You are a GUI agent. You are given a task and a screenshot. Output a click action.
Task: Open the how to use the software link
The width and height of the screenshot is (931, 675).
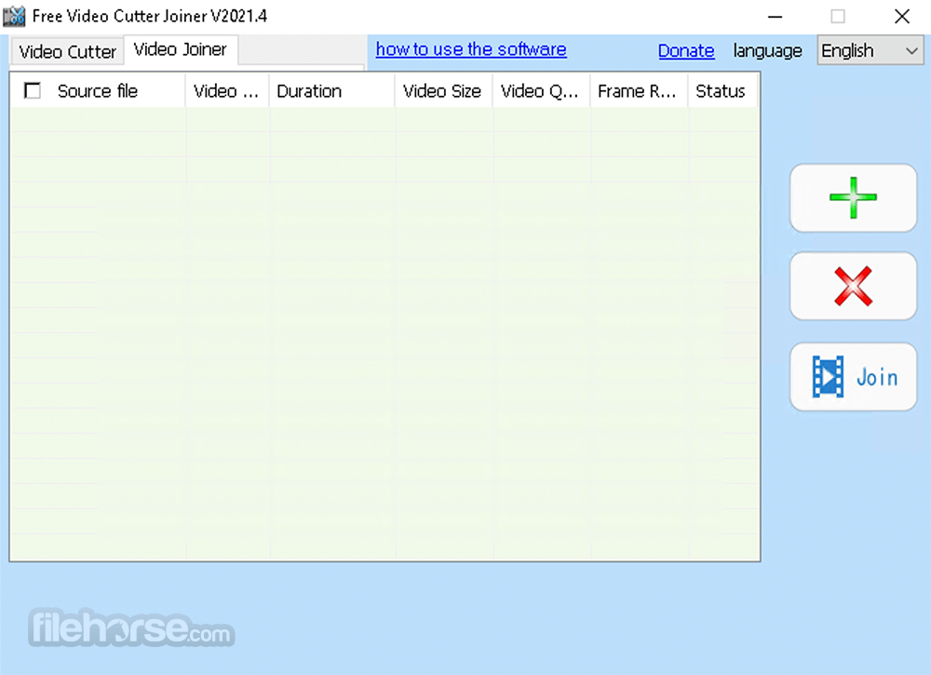[471, 50]
